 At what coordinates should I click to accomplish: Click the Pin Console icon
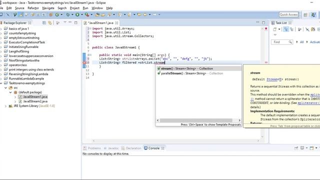[296, 148]
